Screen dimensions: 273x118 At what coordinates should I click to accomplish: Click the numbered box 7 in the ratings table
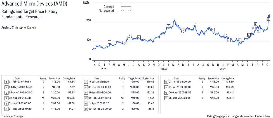pos(86,82)
